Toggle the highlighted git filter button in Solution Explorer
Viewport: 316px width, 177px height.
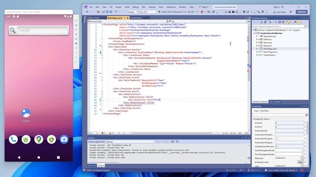tap(288, 22)
